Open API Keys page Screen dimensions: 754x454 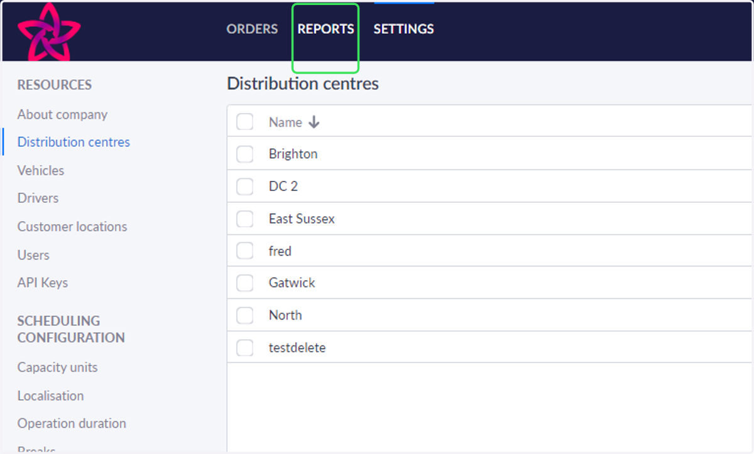tap(43, 283)
